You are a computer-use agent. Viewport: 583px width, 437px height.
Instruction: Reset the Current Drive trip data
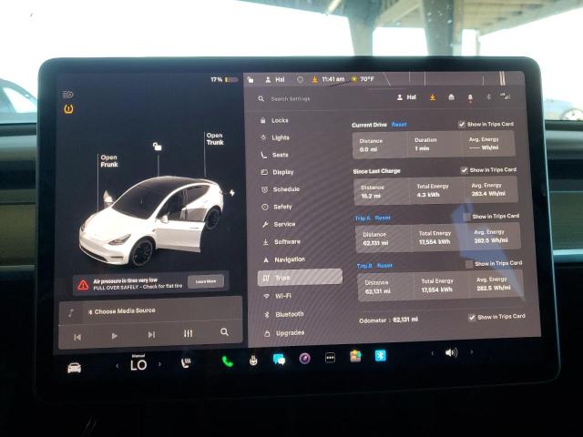399,124
